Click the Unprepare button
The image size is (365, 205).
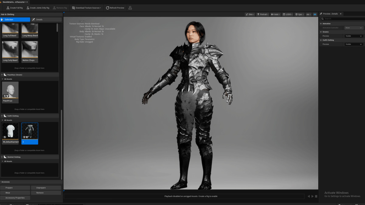tap(46, 188)
